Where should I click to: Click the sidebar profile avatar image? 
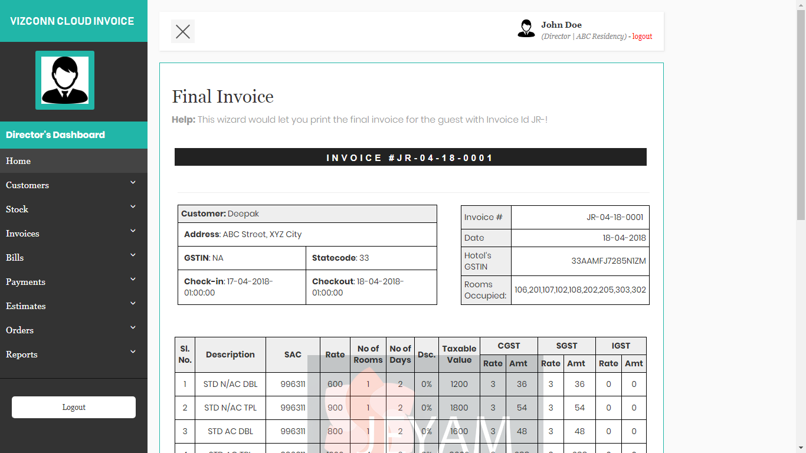(65, 80)
